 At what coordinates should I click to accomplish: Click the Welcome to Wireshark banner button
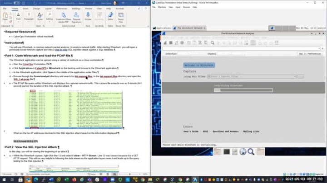[x=199, y=66]
